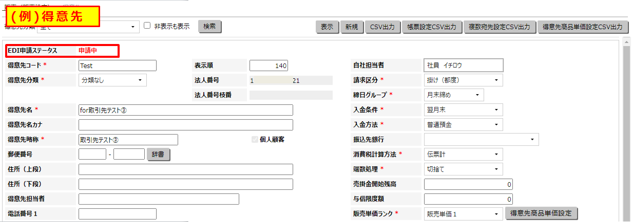The width and height of the screenshot is (632, 222).
Task: Open the 入金方法 dropdown
Action: [x=463, y=124]
